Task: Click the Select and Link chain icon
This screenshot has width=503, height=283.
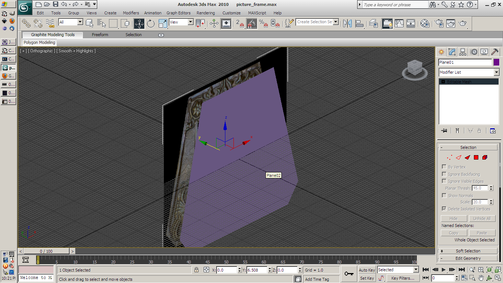Action: pyautogui.click(x=26, y=24)
